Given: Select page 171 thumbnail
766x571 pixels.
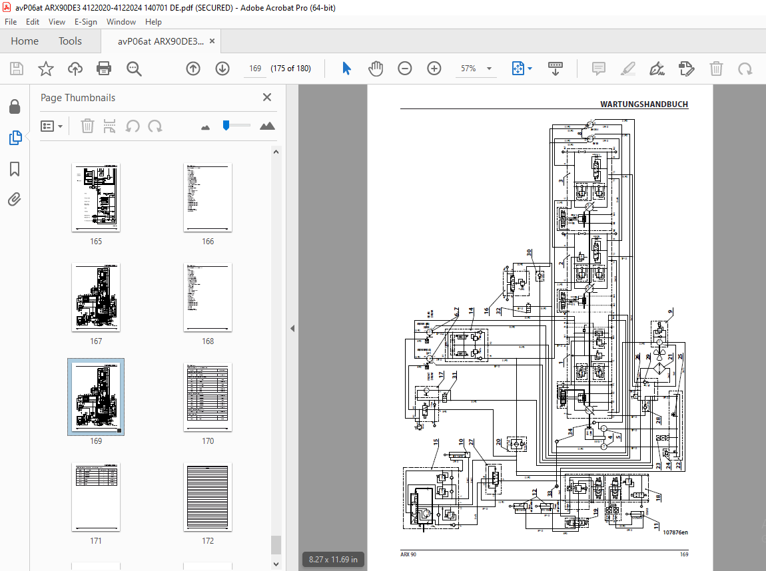Looking at the screenshot, I should tap(96, 497).
